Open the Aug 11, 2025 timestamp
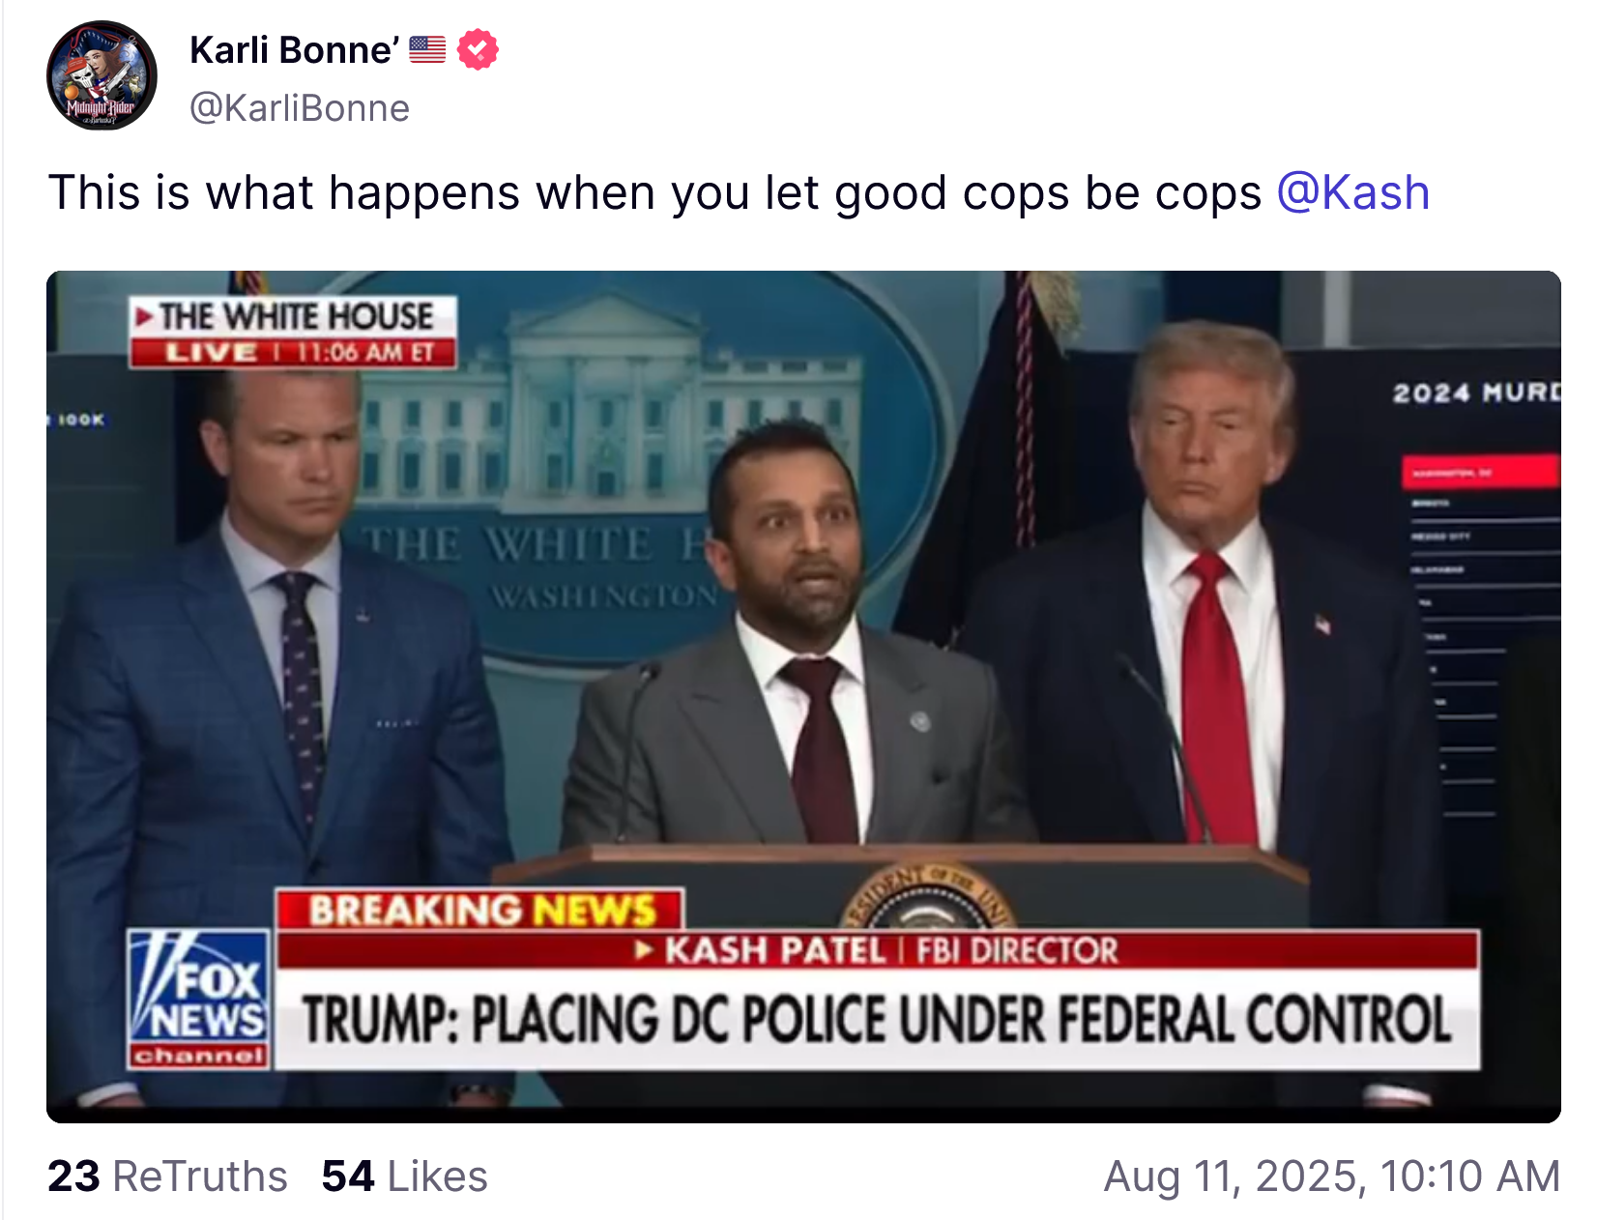Screen dimensions: 1597x1220 point(1331,1176)
